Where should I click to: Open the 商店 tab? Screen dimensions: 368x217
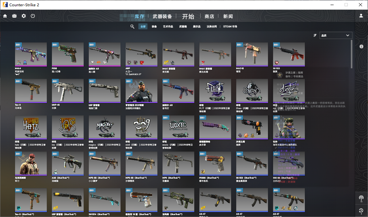(209, 16)
